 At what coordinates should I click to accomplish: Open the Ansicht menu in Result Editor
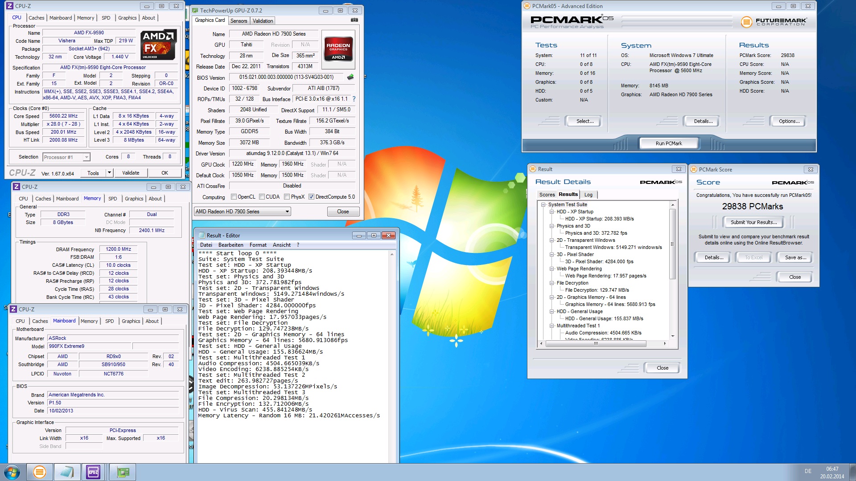click(282, 245)
